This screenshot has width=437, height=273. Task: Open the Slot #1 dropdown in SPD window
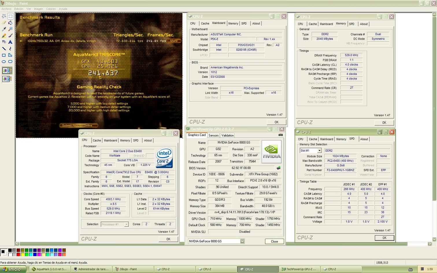point(319,151)
